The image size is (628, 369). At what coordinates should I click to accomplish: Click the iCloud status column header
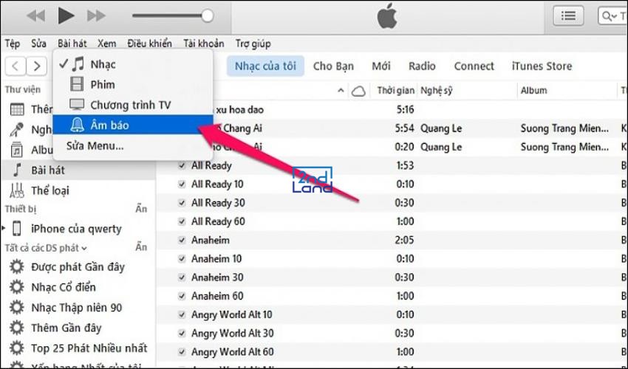pos(358,92)
